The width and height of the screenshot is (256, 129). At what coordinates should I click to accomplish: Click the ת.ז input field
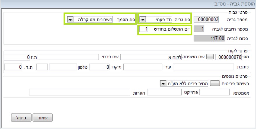pos(17,57)
